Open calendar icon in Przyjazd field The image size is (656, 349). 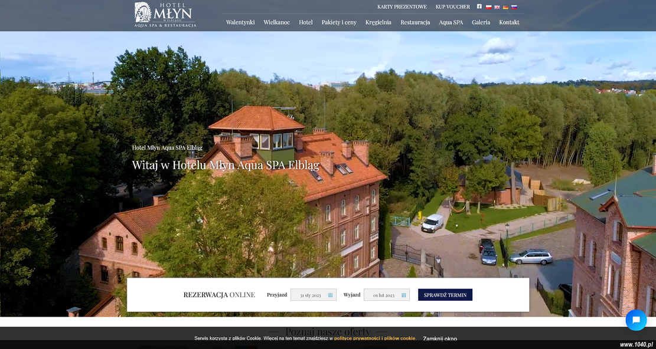tap(331, 295)
